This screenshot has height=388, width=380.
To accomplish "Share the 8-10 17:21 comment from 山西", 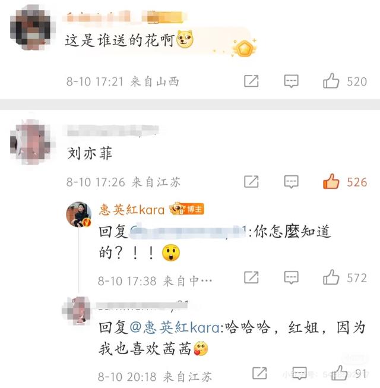I will [x=251, y=81].
